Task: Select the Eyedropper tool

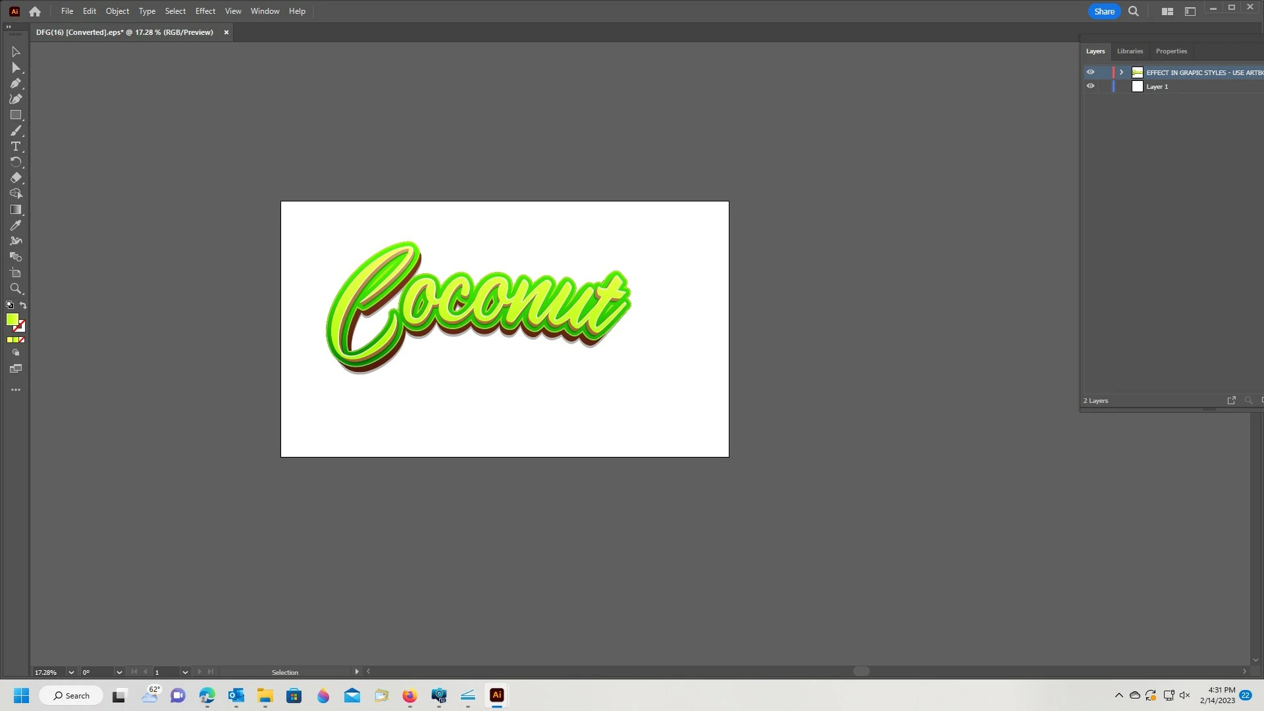Action: click(16, 226)
